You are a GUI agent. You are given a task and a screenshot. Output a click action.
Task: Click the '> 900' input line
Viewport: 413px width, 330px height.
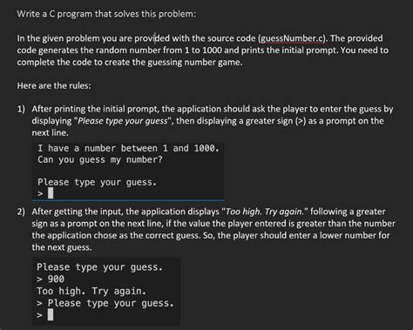point(51,279)
